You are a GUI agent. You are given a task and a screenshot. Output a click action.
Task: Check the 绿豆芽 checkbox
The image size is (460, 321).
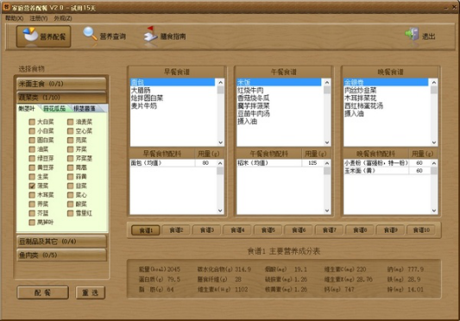click(x=32, y=159)
